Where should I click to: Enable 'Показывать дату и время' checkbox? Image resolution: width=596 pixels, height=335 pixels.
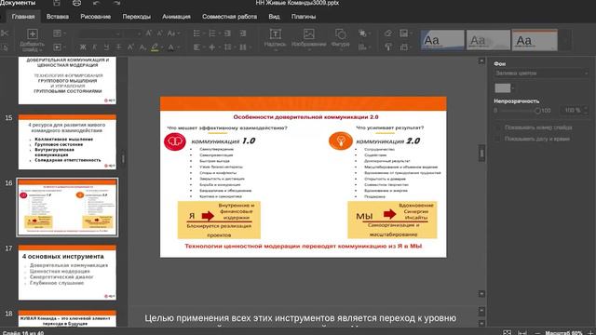(497, 139)
